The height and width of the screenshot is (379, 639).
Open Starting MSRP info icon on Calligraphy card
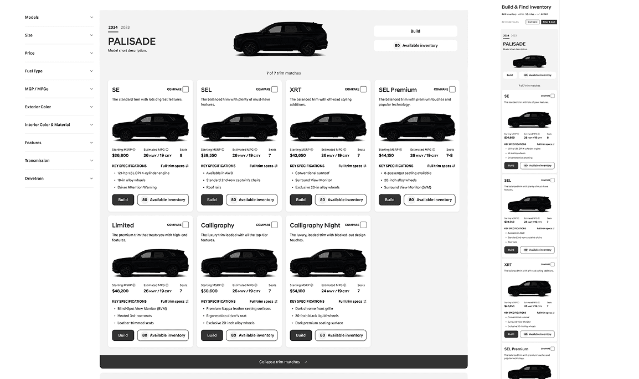click(x=223, y=285)
